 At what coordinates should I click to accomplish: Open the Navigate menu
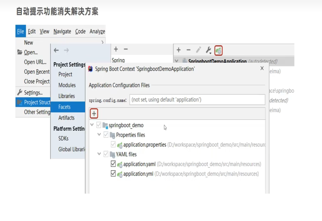(x=62, y=31)
